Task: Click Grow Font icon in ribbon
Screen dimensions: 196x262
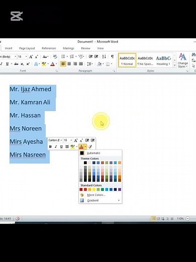Action: [31, 57]
